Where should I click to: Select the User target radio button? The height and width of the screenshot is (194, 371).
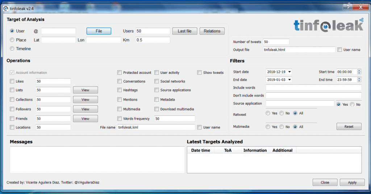(x=12, y=31)
